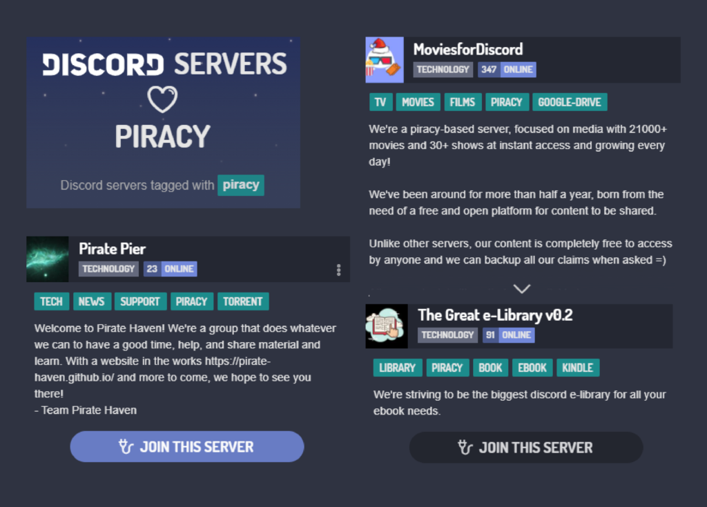This screenshot has height=507, width=707.
Task: Open the Pirate Pier server avatar
Action: pos(48,259)
